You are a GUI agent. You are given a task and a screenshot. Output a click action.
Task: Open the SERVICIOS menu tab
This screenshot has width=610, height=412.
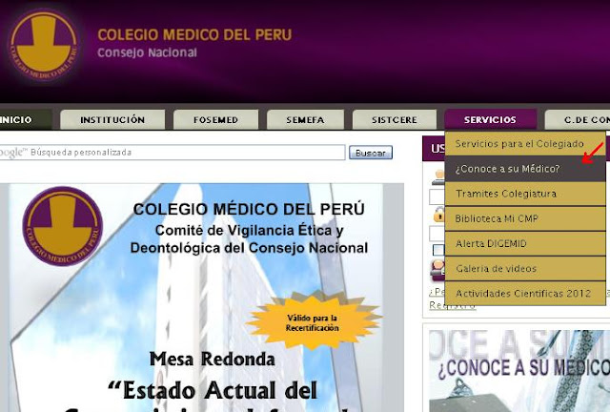490,119
